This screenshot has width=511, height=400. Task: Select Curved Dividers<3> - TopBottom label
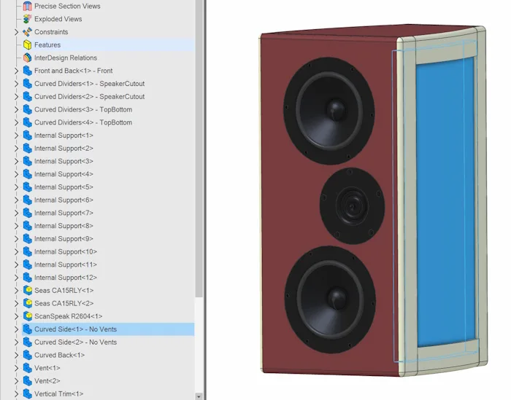[x=83, y=109]
